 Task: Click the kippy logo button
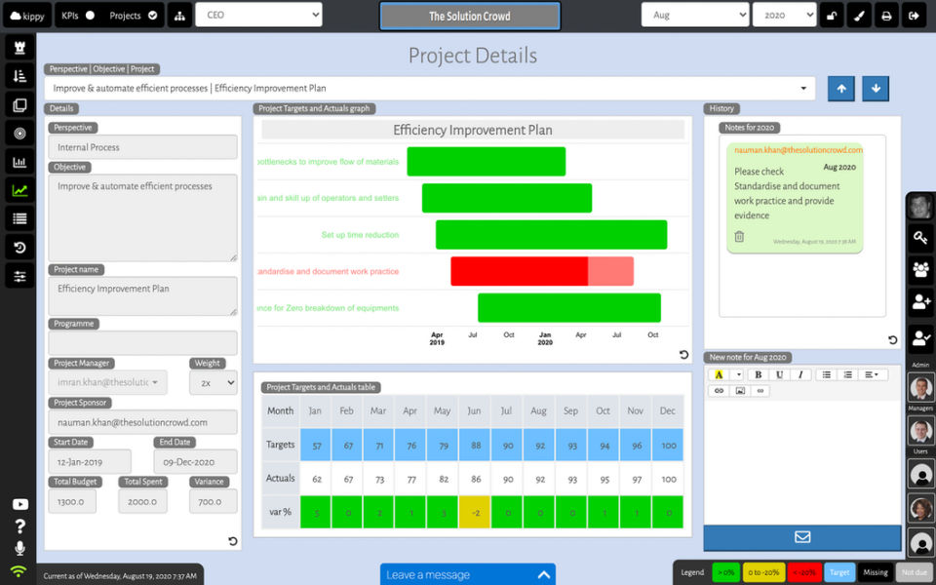(x=27, y=16)
